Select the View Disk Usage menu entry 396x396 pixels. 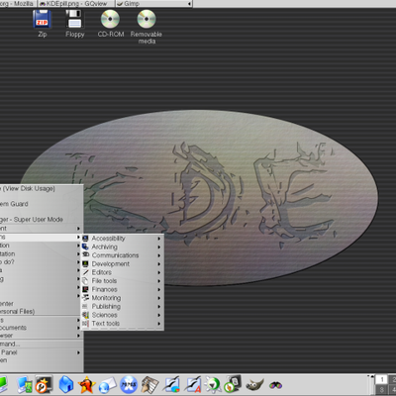tap(41, 189)
